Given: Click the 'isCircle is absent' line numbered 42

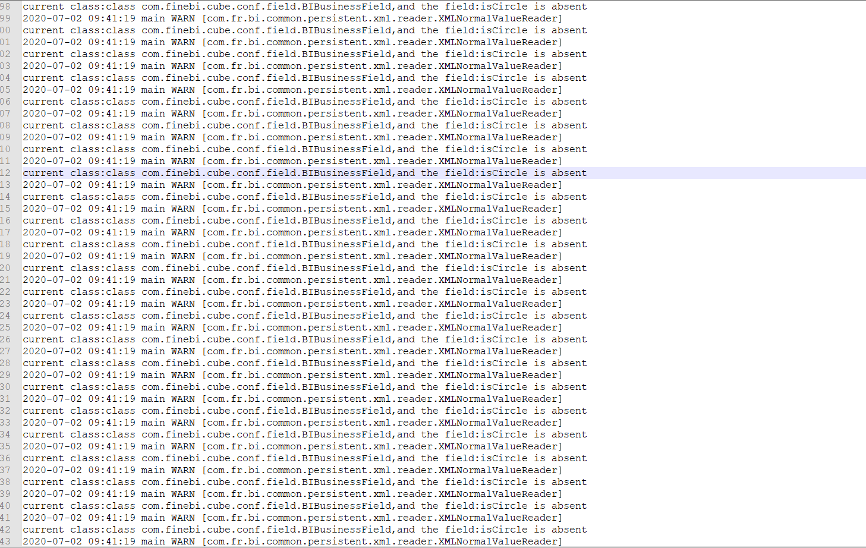Looking at the screenshot, I should 305,530.
